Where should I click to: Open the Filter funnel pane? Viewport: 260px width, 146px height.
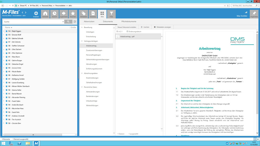click(111, 14)
